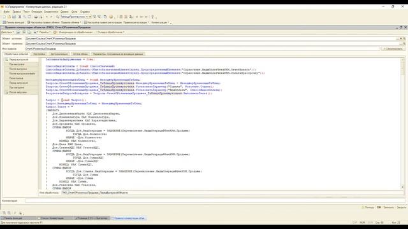Click the round help icon in main toolbar
The height and width of the screenshot is (229, 408).
coord(111,17)
